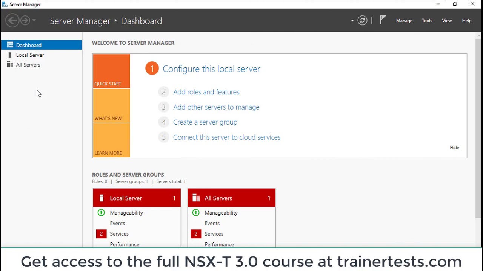The image size is (483, 271).
Task: Open the All Servers tile header
Action: (231, 198)
